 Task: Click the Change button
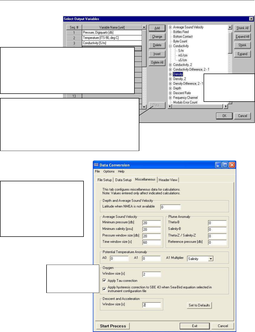(157, 37)
